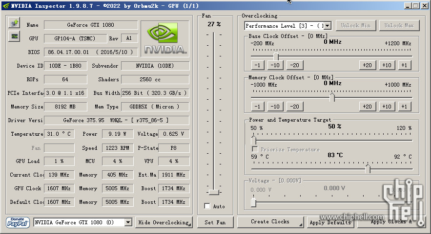This screenshot has width=431, height=234.
Task: Click the power target slider handle
Action: point(254,140)
